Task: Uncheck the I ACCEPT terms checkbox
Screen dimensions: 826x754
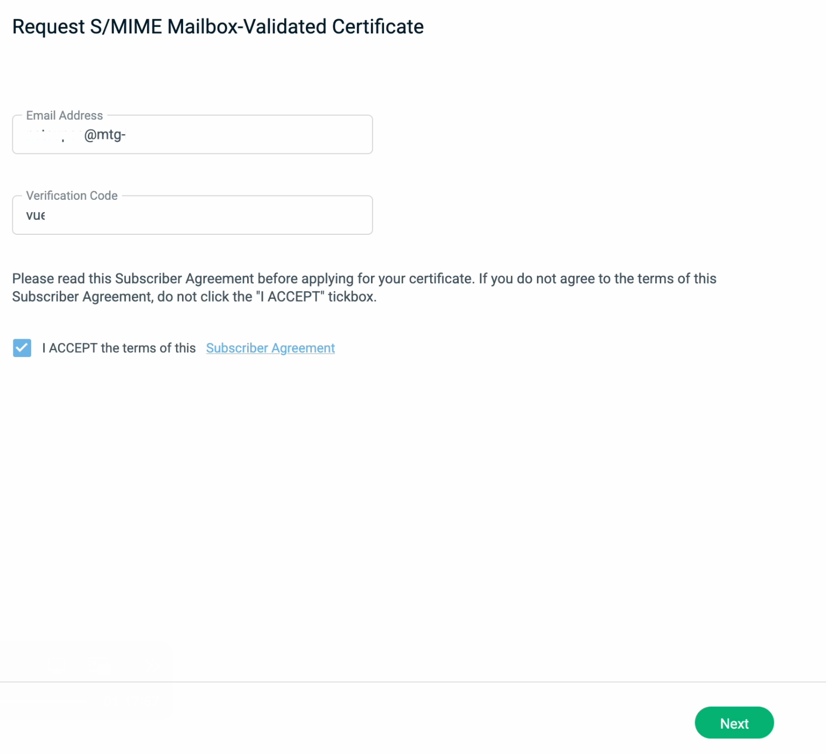Action: click(22, 348)
